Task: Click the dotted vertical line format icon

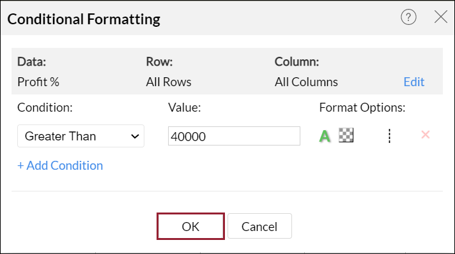Action: coord(389,136)
